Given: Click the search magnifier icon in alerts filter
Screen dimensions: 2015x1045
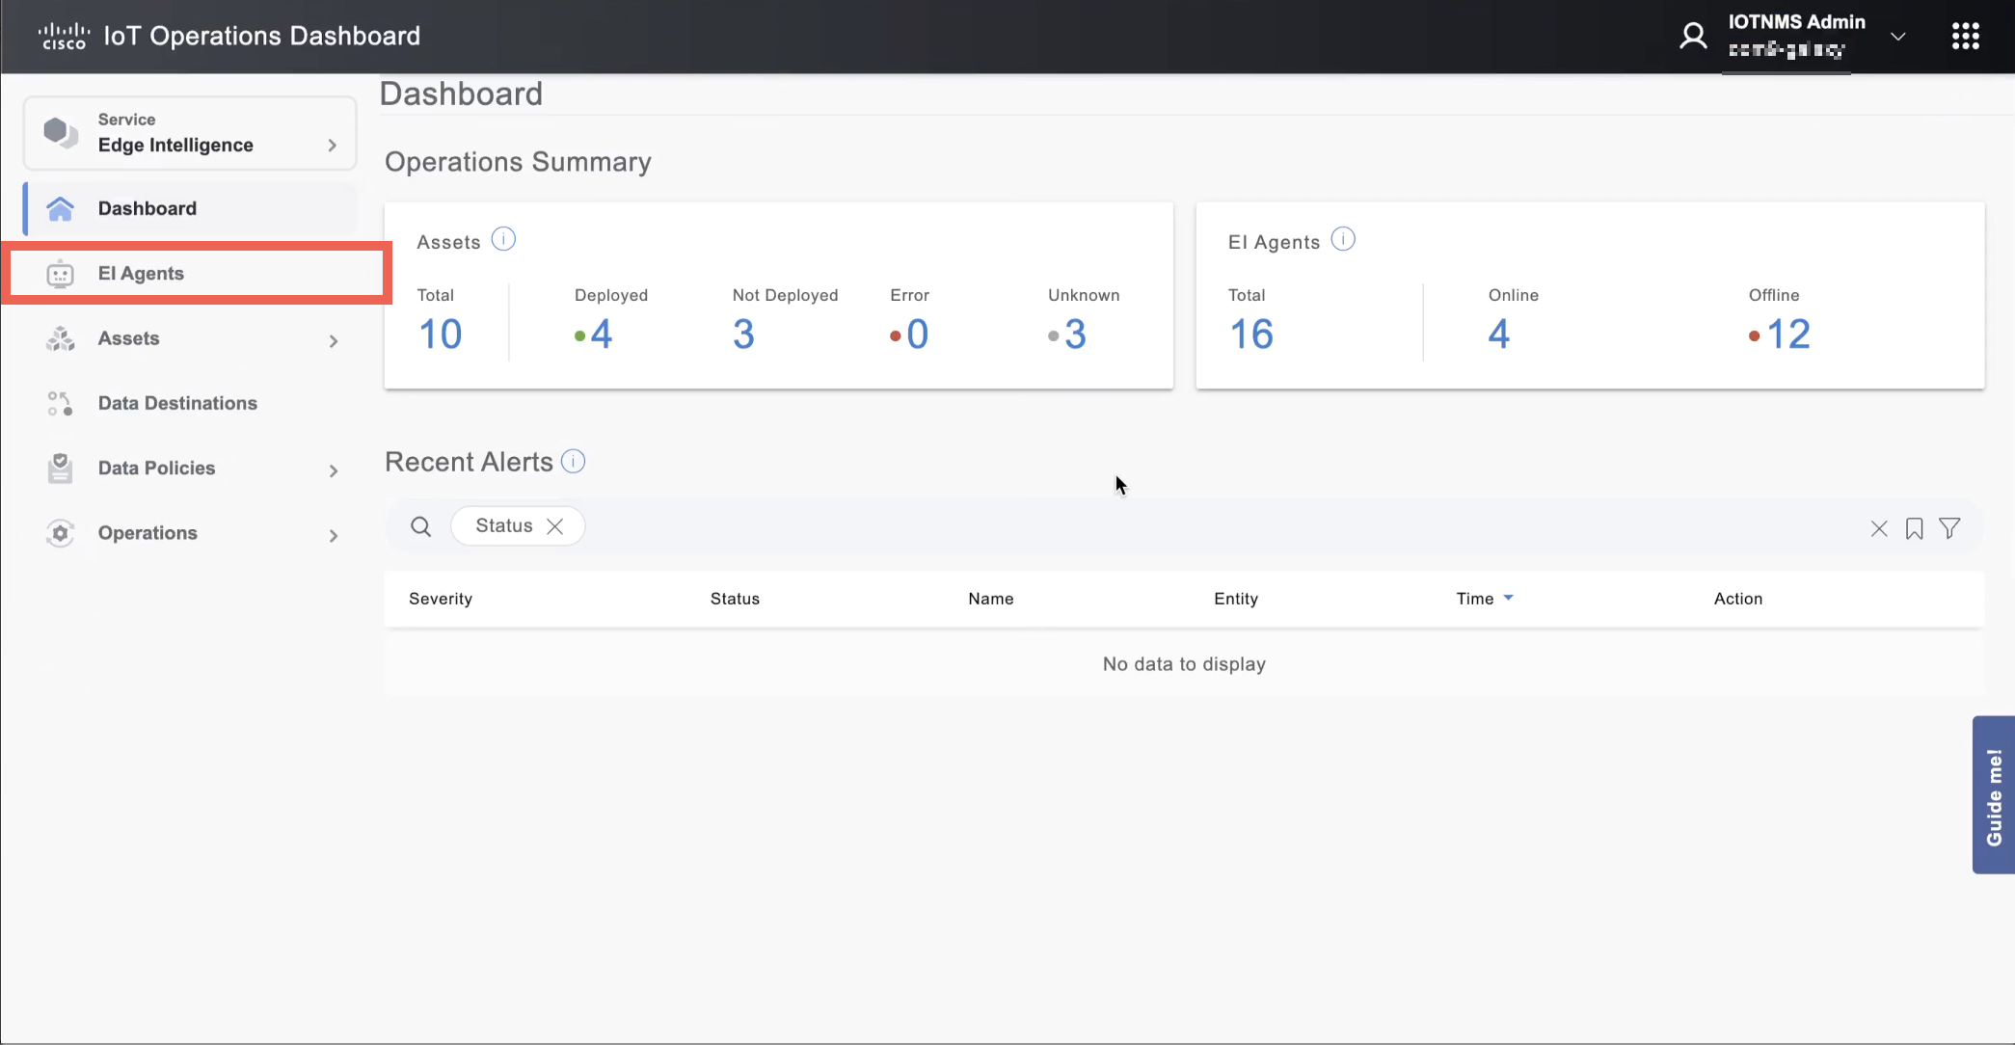Looking at the screenshot, I should (x=420, y=526).
